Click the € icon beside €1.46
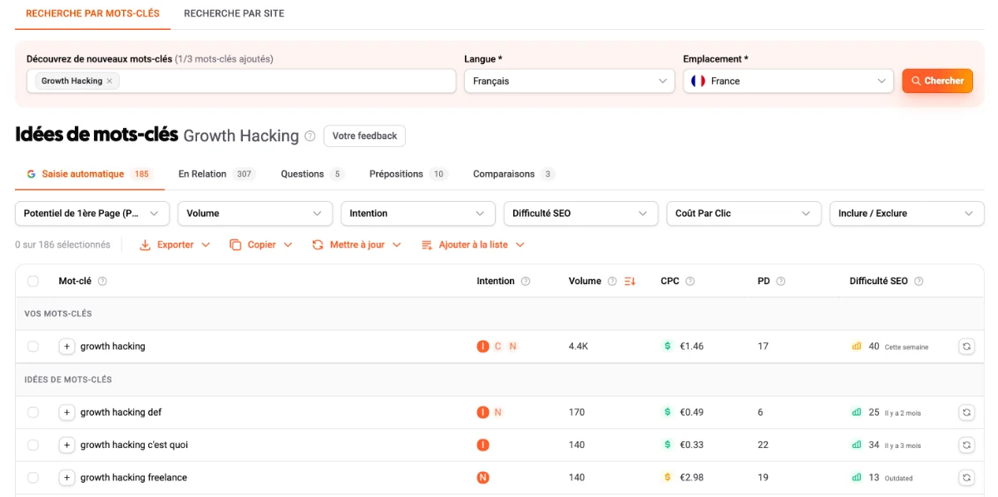The image size is (998, 497). (x=667, y=347)
